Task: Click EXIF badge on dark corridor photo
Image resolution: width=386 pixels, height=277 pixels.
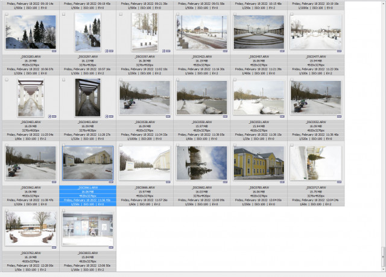Action: (x=111, y=116)
